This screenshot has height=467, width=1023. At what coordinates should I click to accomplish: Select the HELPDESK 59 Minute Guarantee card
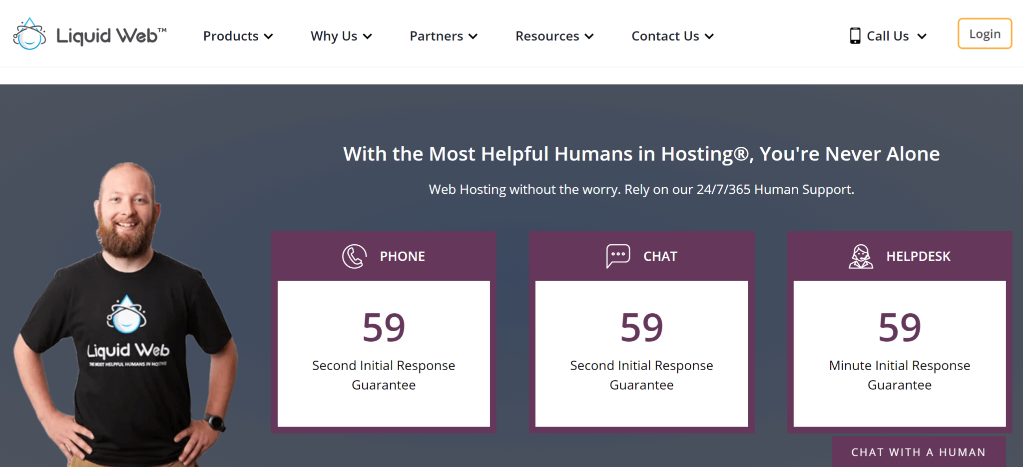900,332
